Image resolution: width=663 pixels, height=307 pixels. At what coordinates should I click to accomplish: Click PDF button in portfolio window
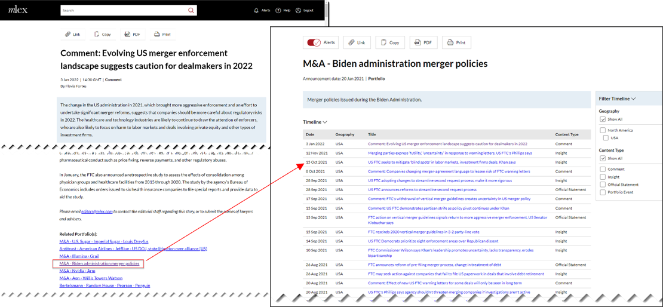(423, 42)
